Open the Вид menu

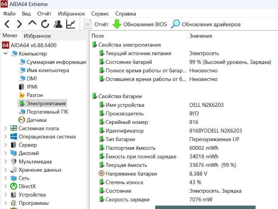(x=26, y=14)
